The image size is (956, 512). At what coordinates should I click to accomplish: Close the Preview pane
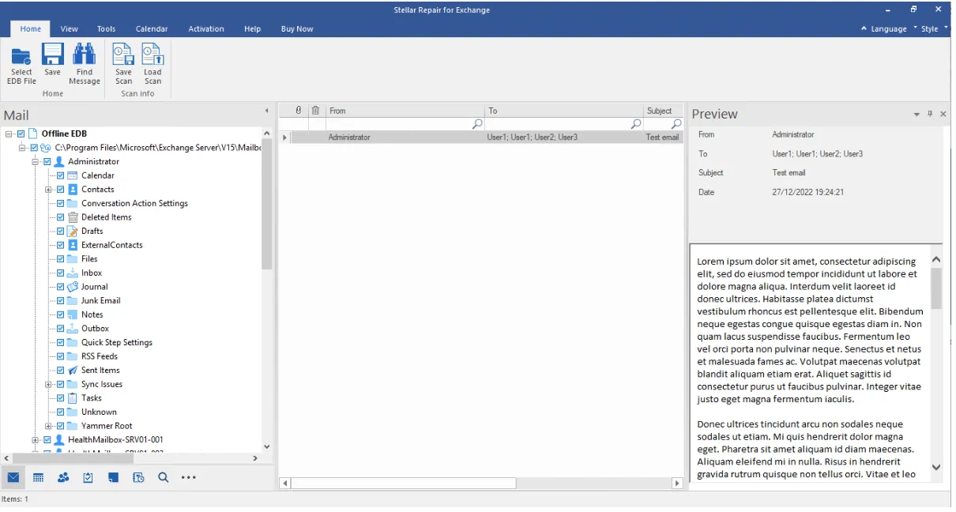click(943, 115)
